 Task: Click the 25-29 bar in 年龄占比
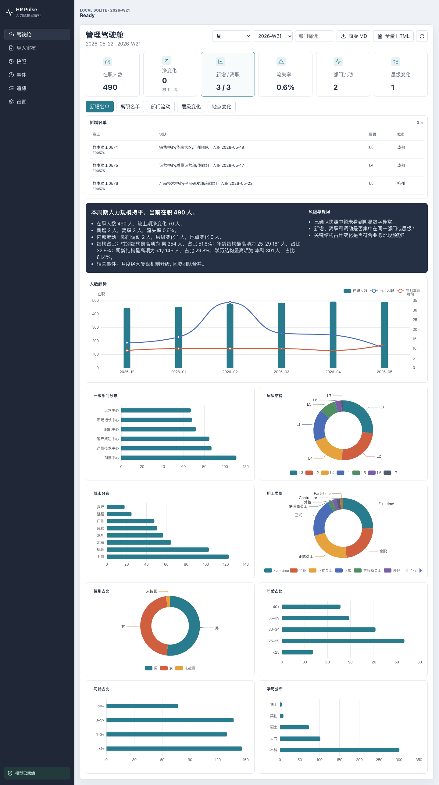tap(343, 641)
